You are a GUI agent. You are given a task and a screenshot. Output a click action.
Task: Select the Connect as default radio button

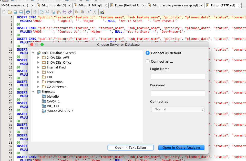[148, 53]
